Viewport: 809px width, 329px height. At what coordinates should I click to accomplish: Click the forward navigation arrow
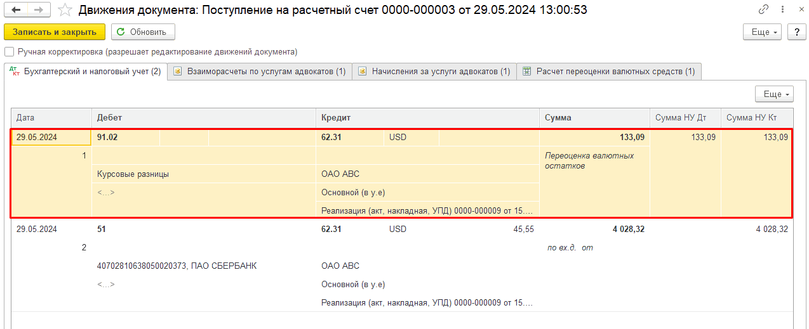38,10
